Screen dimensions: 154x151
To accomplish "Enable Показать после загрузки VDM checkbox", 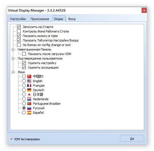I will tap(24, 54).
